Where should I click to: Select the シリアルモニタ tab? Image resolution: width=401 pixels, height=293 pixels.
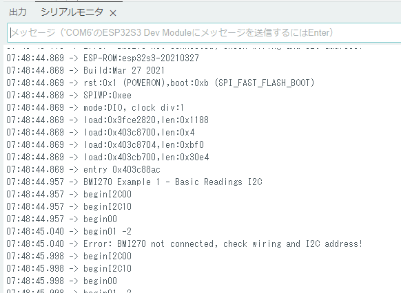(x=72, y=12)
